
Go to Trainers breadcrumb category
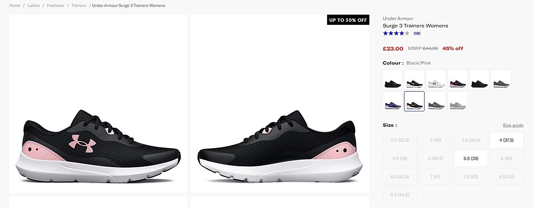[79, 6]
